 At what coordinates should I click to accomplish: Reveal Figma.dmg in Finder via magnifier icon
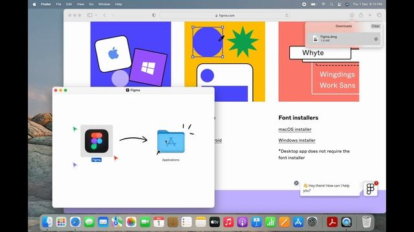click(x=376, y=39)
